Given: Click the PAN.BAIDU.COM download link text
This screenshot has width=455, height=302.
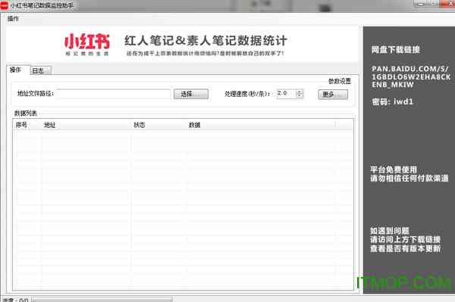Looking at the screenshot, I should [411, 76].
